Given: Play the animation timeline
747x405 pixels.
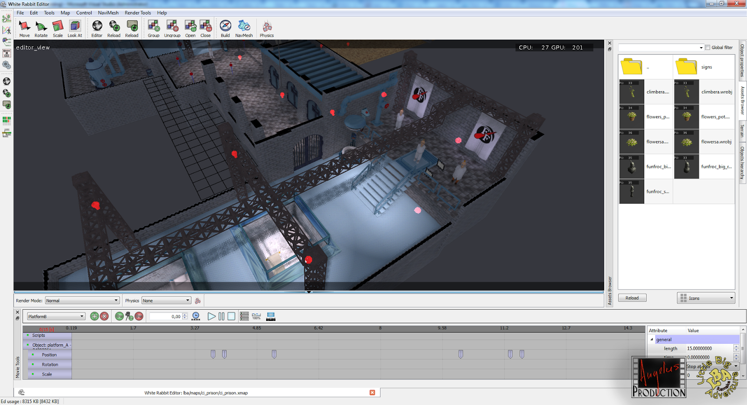Looking at the screenshot, I should [x=211, y=316].
